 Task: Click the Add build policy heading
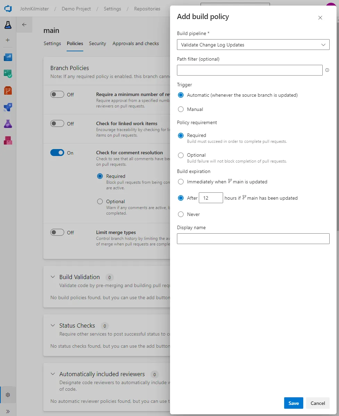click(203, 17)
